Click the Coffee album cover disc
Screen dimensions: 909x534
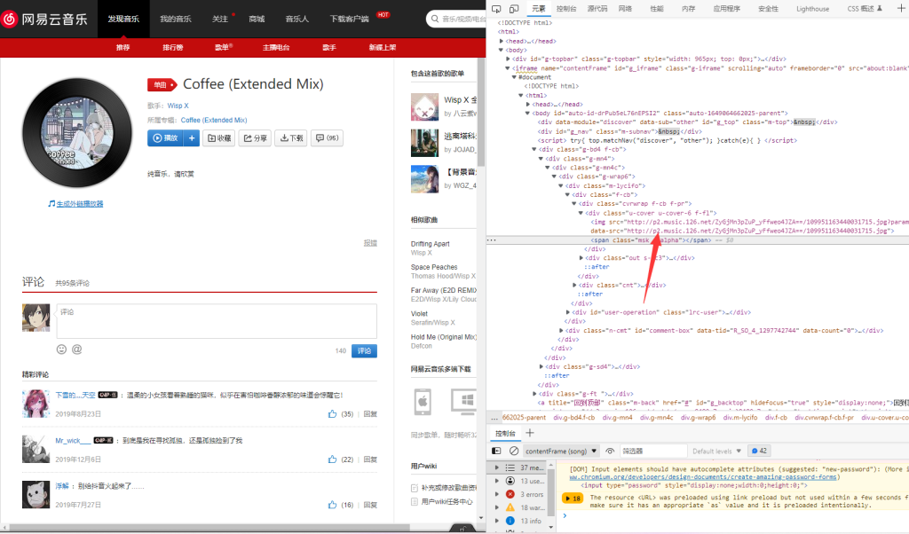(x=77, y=133)
